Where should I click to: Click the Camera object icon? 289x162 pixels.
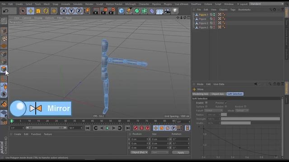pyautogui.click(x=168, y=11)
